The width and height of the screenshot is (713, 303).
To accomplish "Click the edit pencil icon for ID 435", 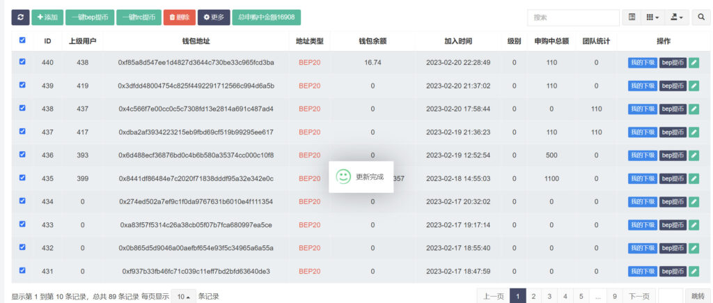I will click(694, 178).
